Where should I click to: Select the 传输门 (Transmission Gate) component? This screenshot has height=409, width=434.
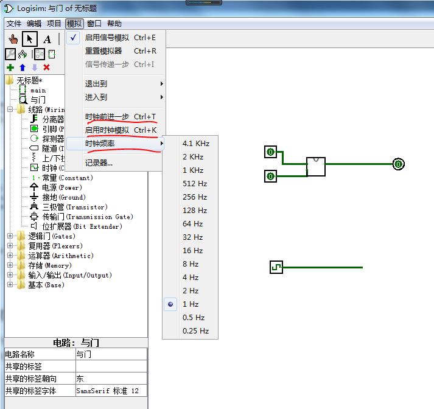(x=82, y=217)
